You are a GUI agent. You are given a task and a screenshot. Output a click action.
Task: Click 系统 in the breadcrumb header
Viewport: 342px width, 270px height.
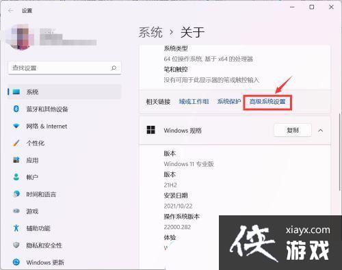[x=150, y=32]
